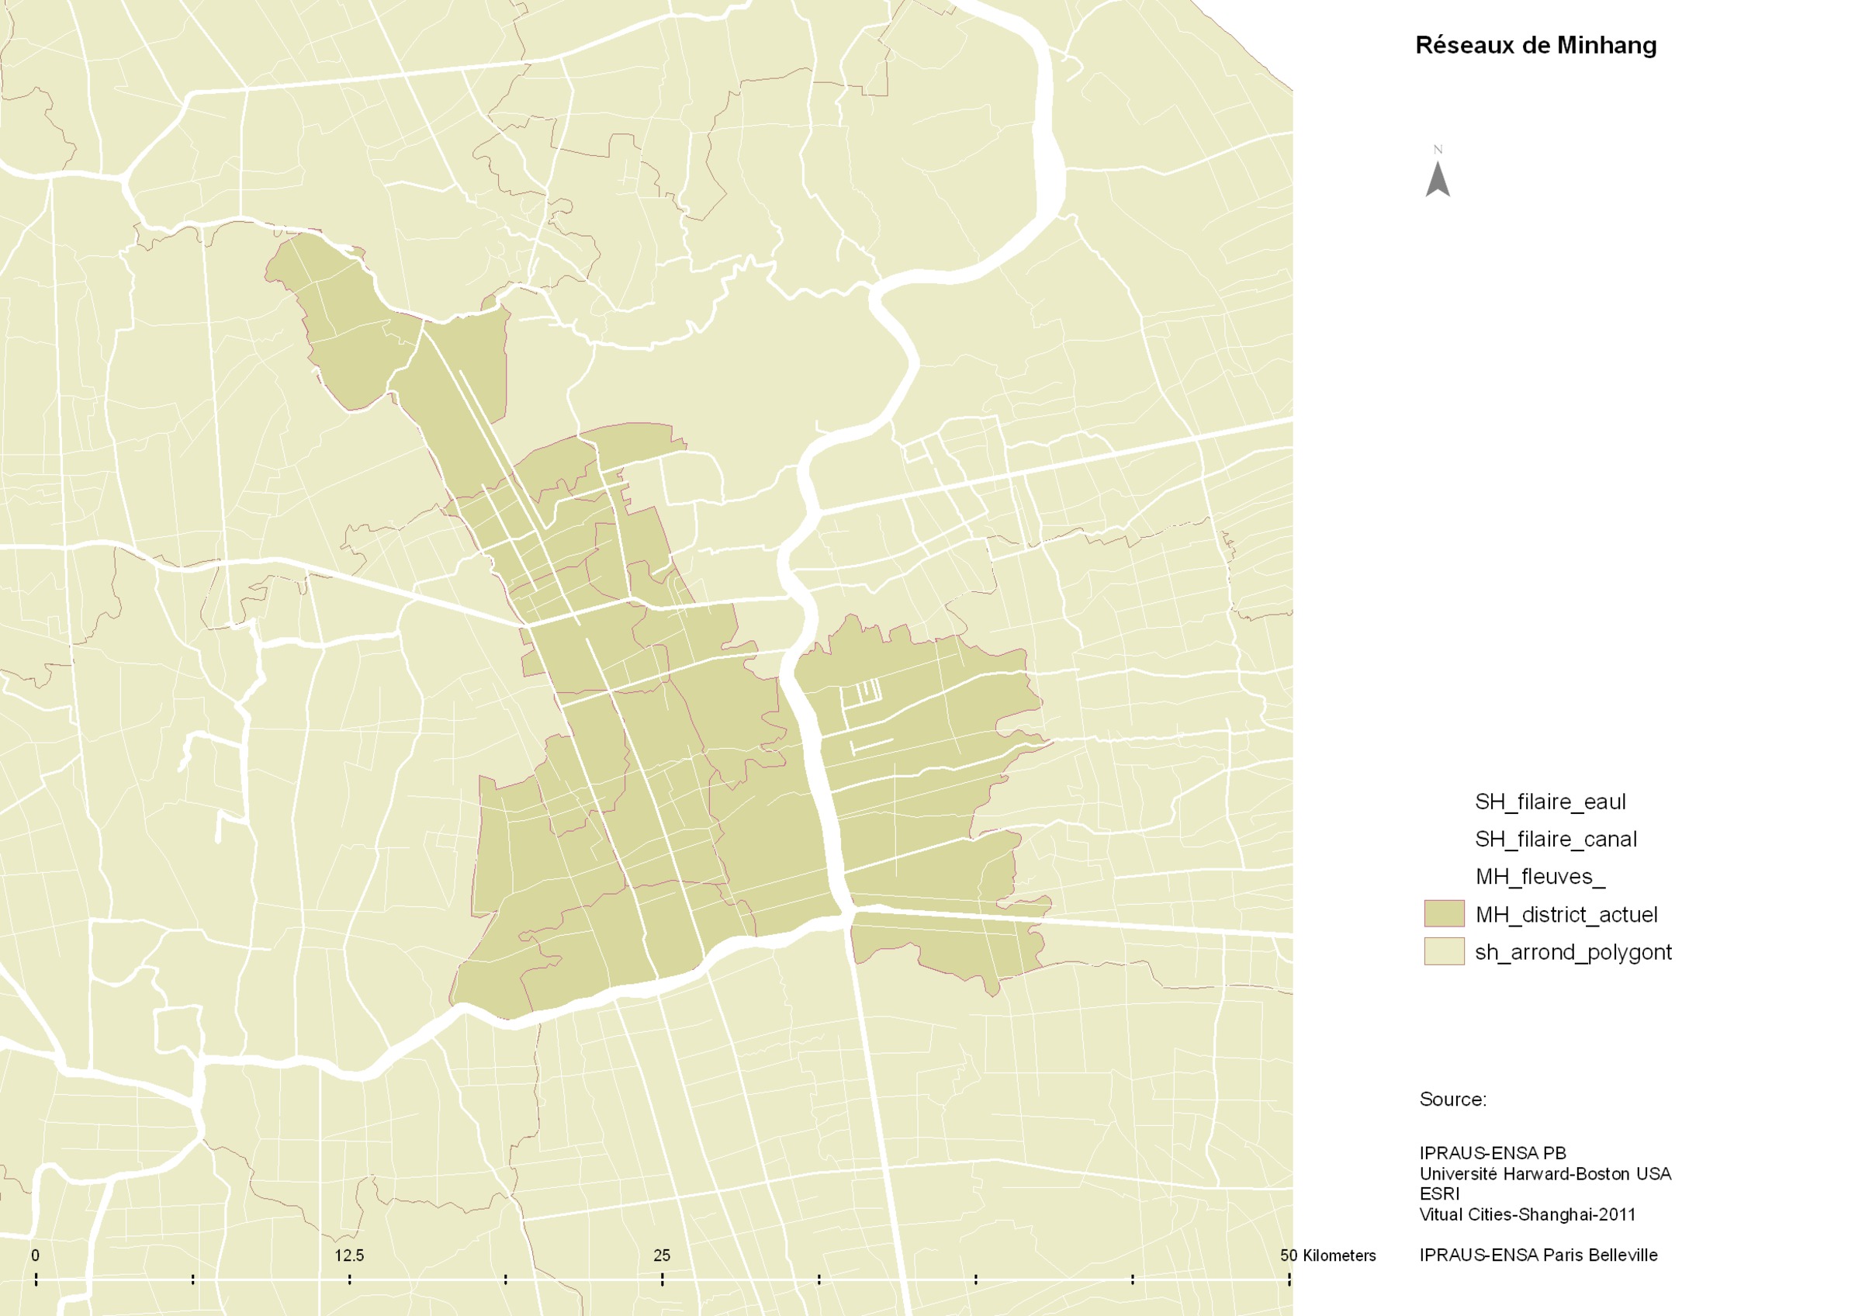
Task: Click the ESRI source line
Action: click(1439, 1193)
